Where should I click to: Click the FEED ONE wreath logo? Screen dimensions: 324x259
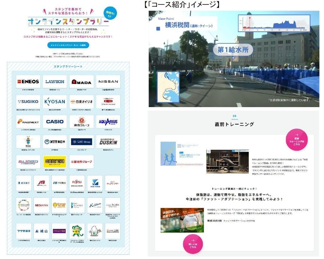point(24,205)
